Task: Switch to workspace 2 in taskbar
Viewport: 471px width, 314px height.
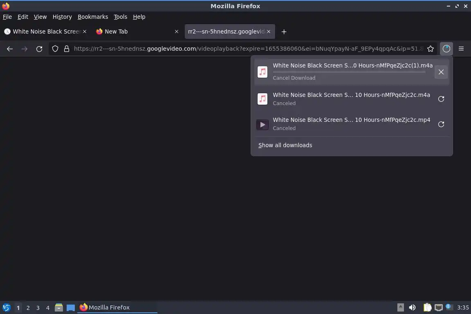Action: point(28,308)
